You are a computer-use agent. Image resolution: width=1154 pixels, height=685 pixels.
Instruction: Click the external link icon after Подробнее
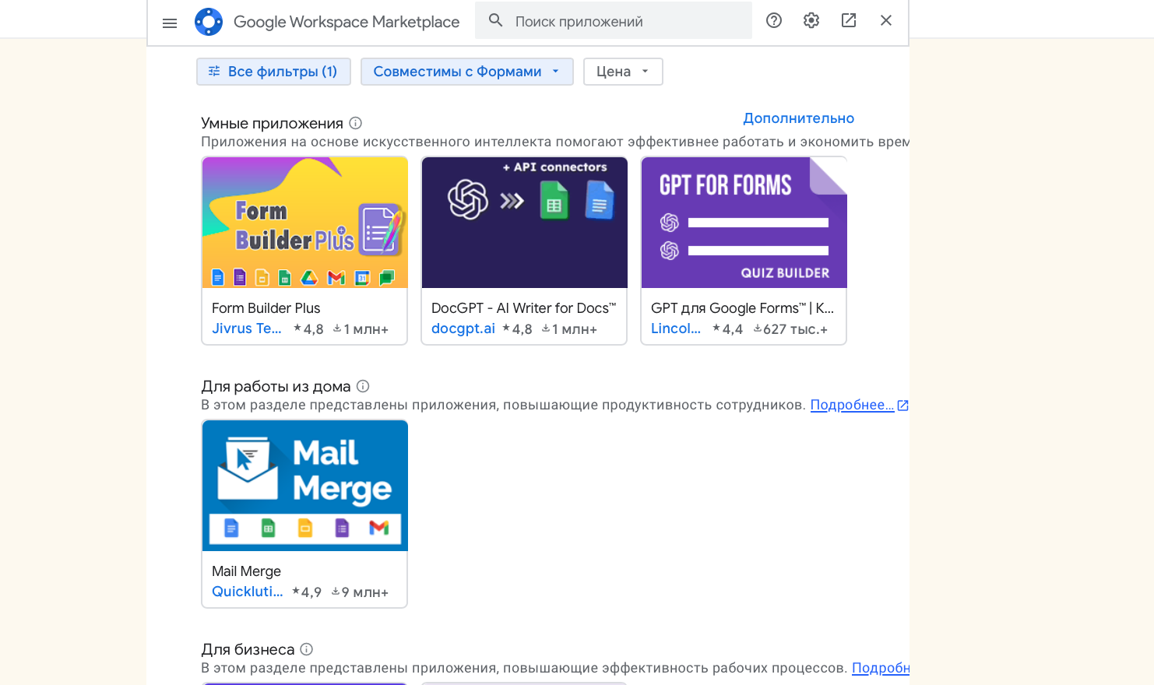pyautogui.click(x=903, y=406)
